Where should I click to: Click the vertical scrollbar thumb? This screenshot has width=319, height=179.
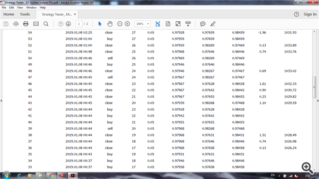tap(314, 87)
